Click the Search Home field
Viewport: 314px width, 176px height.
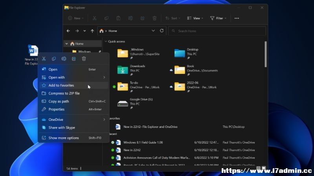coord(217,31)
